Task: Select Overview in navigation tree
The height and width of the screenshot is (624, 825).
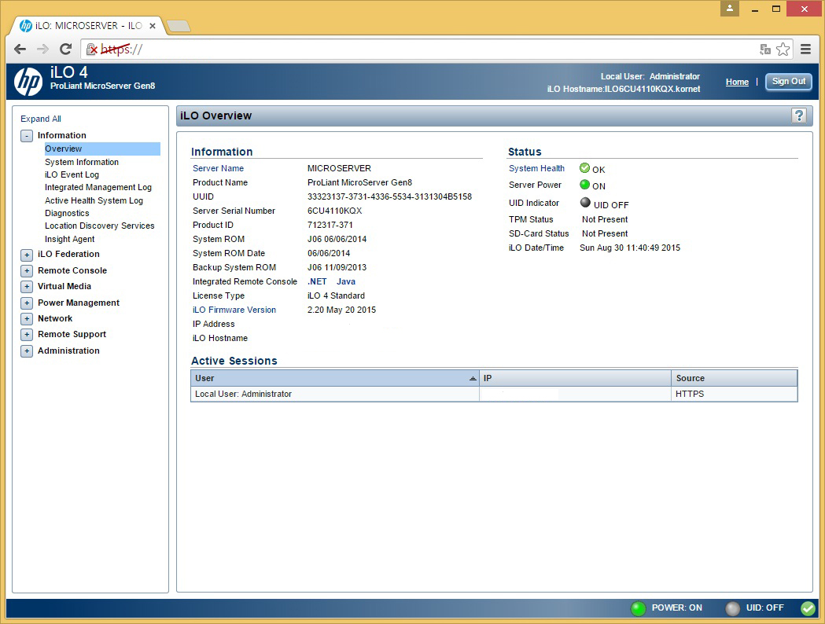Action: (102, 149)
